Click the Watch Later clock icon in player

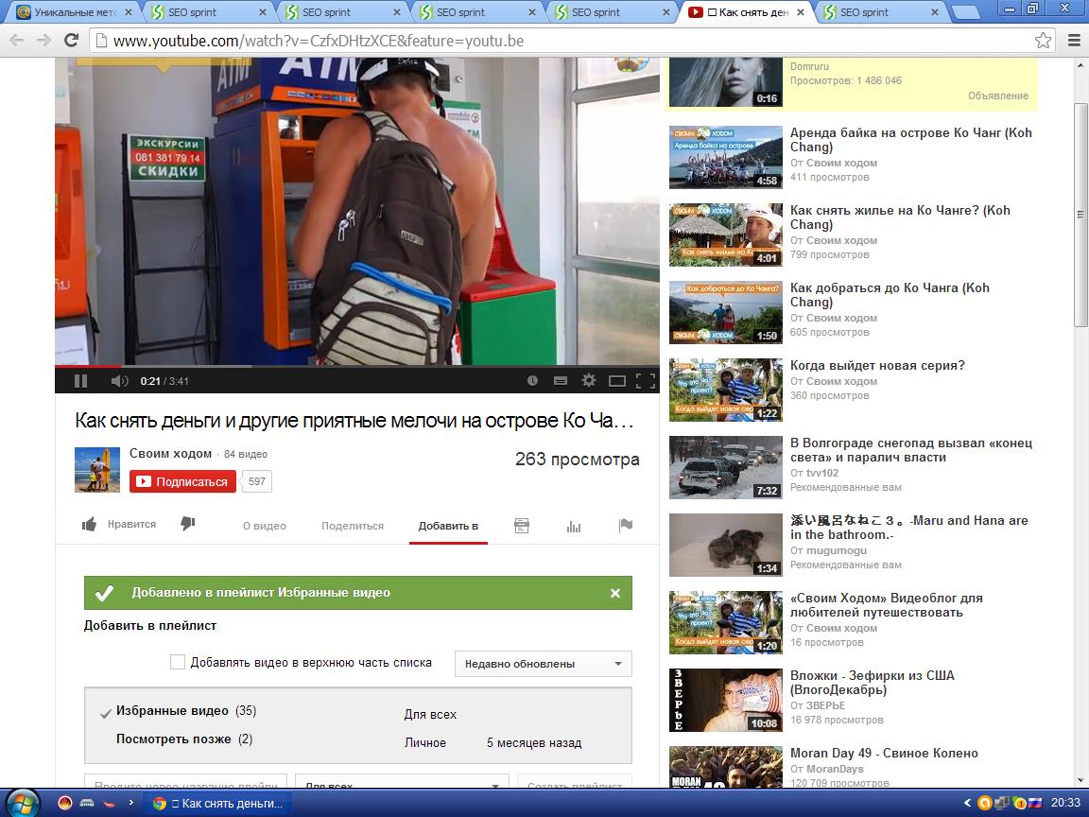(x=532, y=381)
